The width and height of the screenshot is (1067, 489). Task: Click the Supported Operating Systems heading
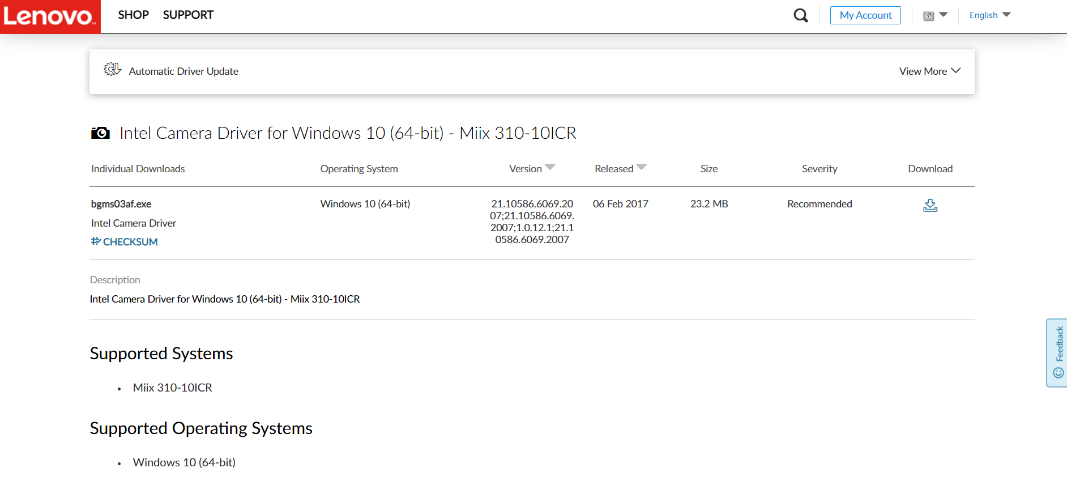coord(201,428)
